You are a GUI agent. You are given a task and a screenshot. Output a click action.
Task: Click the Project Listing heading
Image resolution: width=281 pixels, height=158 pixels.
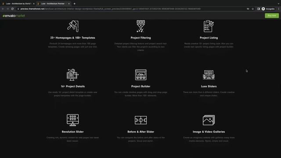(209, 38)
